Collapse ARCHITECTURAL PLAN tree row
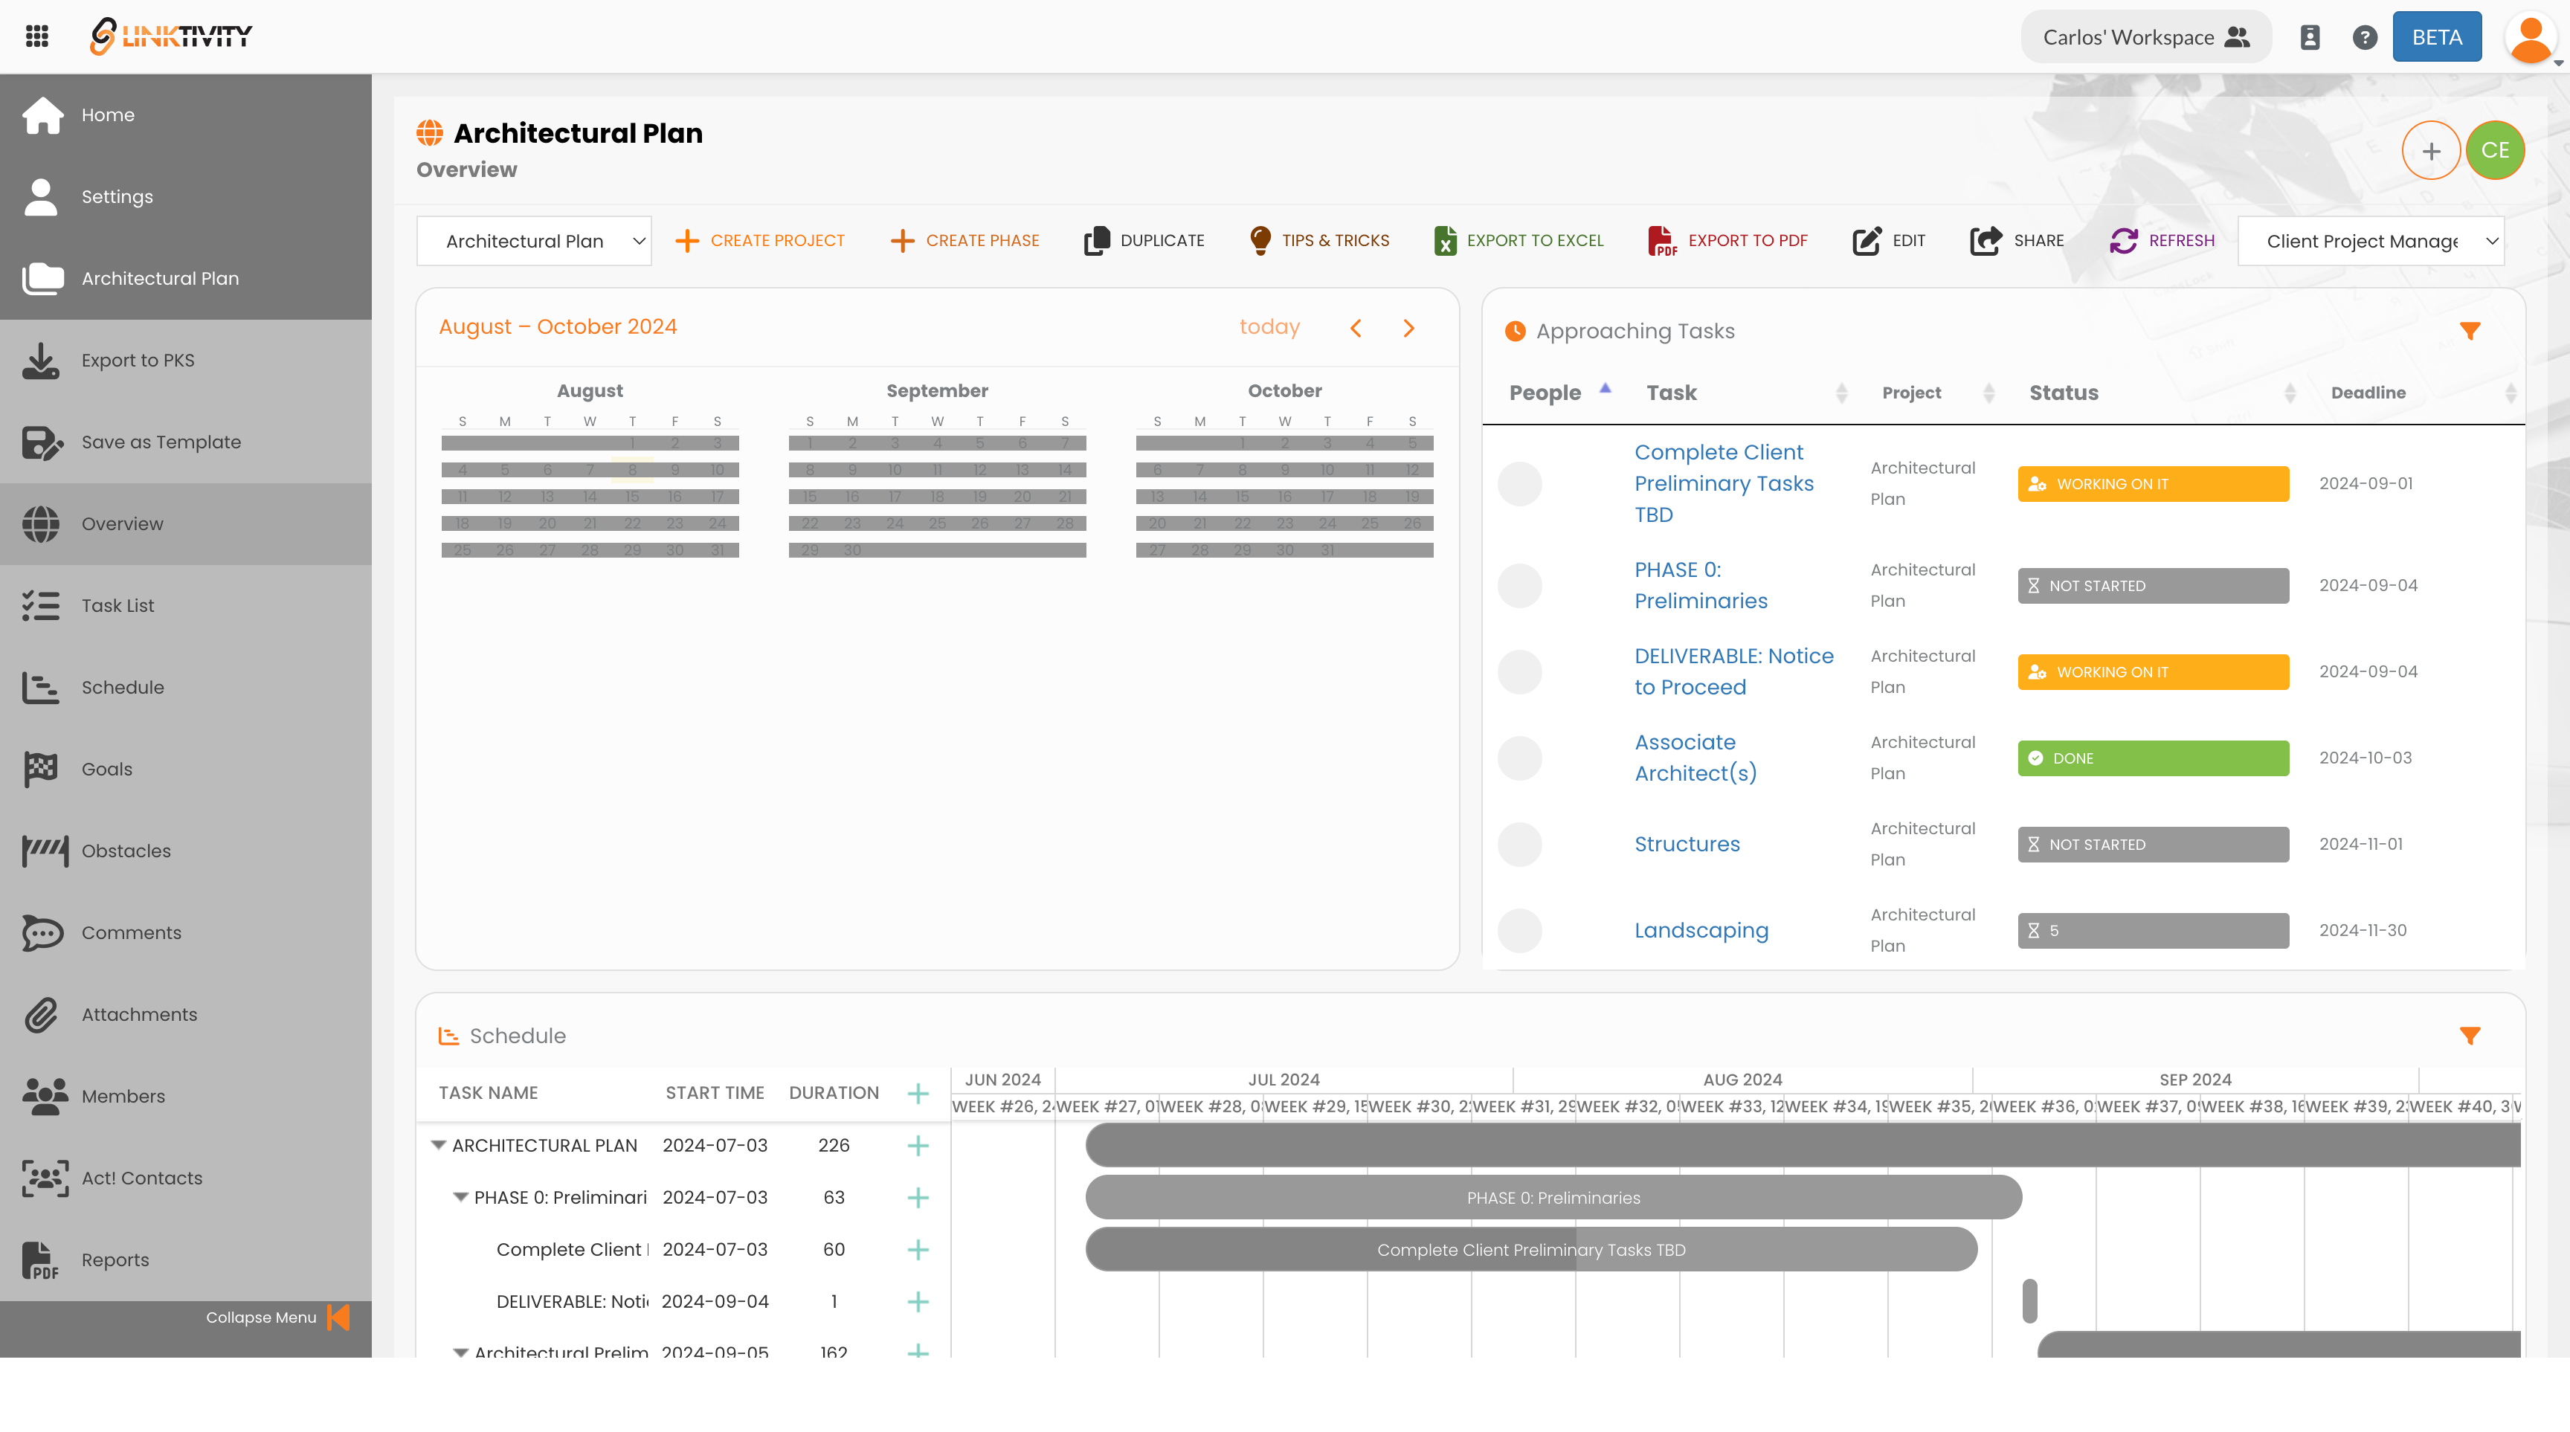The width and height of the screenshot is (2570, 1432). click(x=438, y=1145)
